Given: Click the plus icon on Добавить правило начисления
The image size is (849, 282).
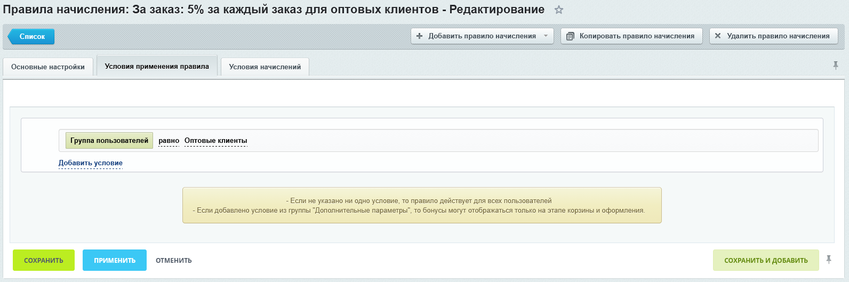Looking at the screenshot, I should coord(419,36).
